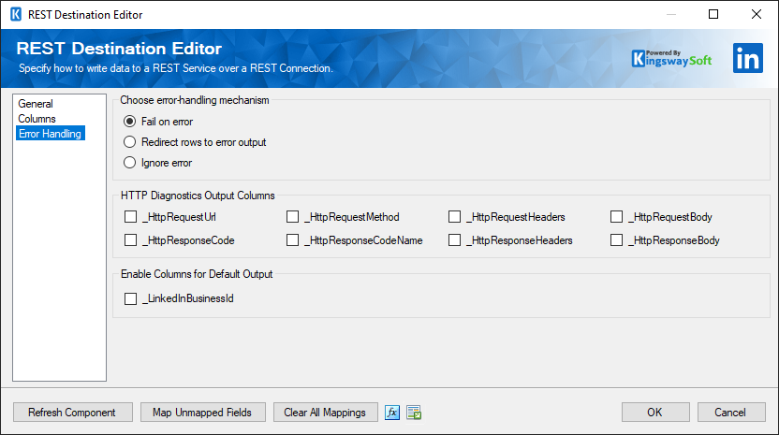Click the KingswaySoft logo
Image resolution: width=779 pixels, height=435 pixels.
click(x=671, y=59)
